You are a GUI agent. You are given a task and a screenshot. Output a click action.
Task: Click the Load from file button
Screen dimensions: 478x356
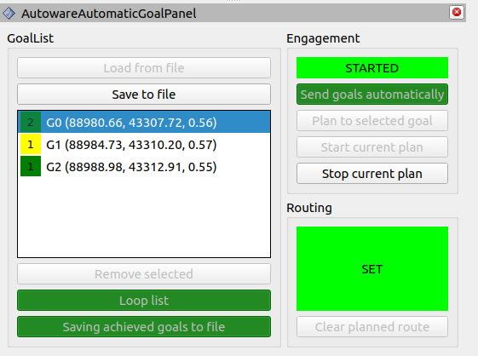tap(144, 67)
